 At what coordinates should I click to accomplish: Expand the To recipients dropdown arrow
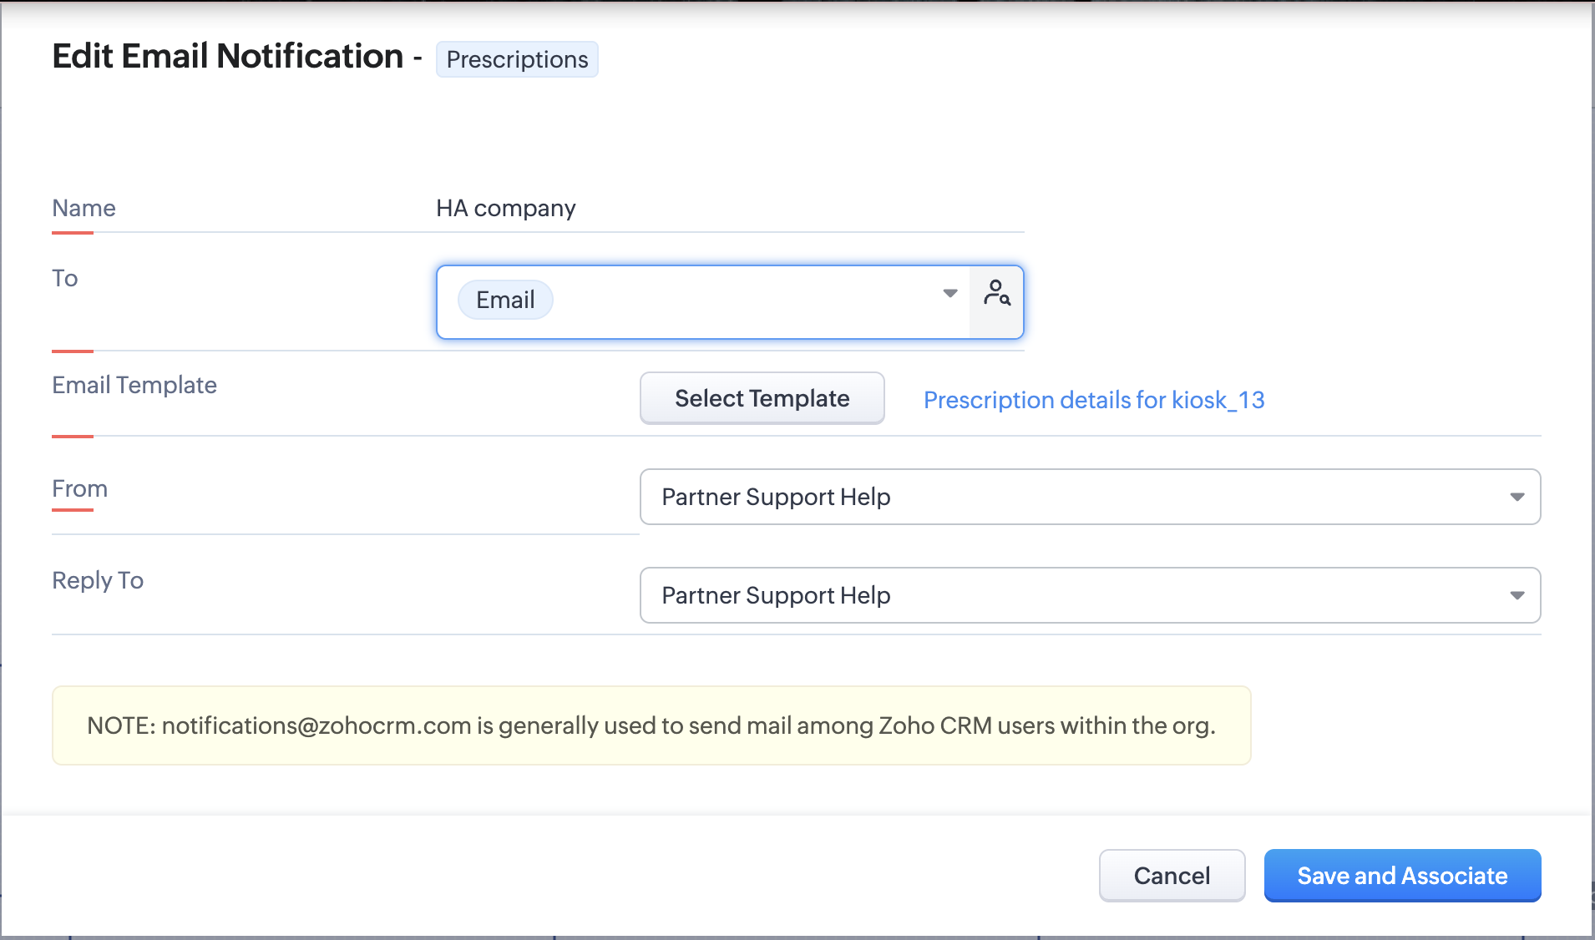[x=949, y=294]
